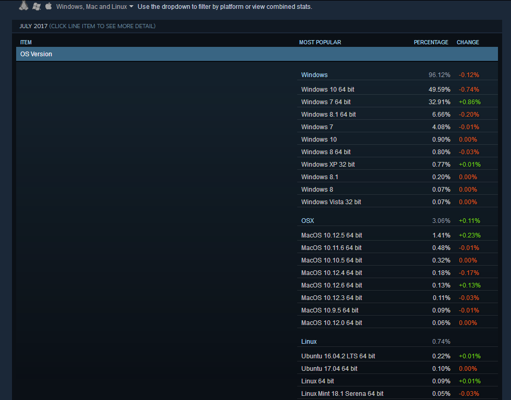Image resolution: width=511 pixels, height=400 pixels.
Task: Click the -0.74% change value
Action: coord(469,89)
